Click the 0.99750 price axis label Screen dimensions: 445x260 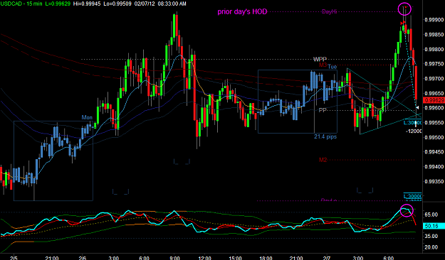click(434, 64)
